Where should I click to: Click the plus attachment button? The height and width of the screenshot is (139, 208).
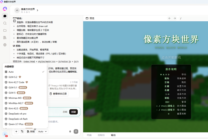16,131
